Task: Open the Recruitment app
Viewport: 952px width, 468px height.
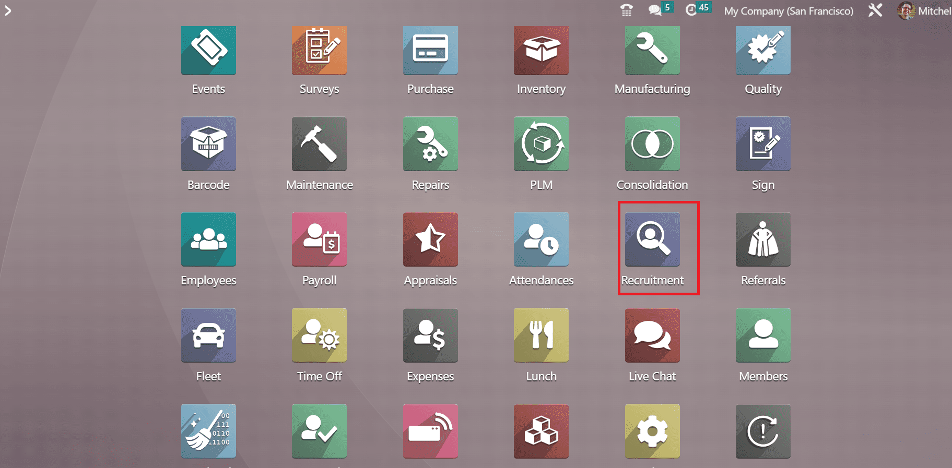Action: pyautogui.click(x=652, y=240)
